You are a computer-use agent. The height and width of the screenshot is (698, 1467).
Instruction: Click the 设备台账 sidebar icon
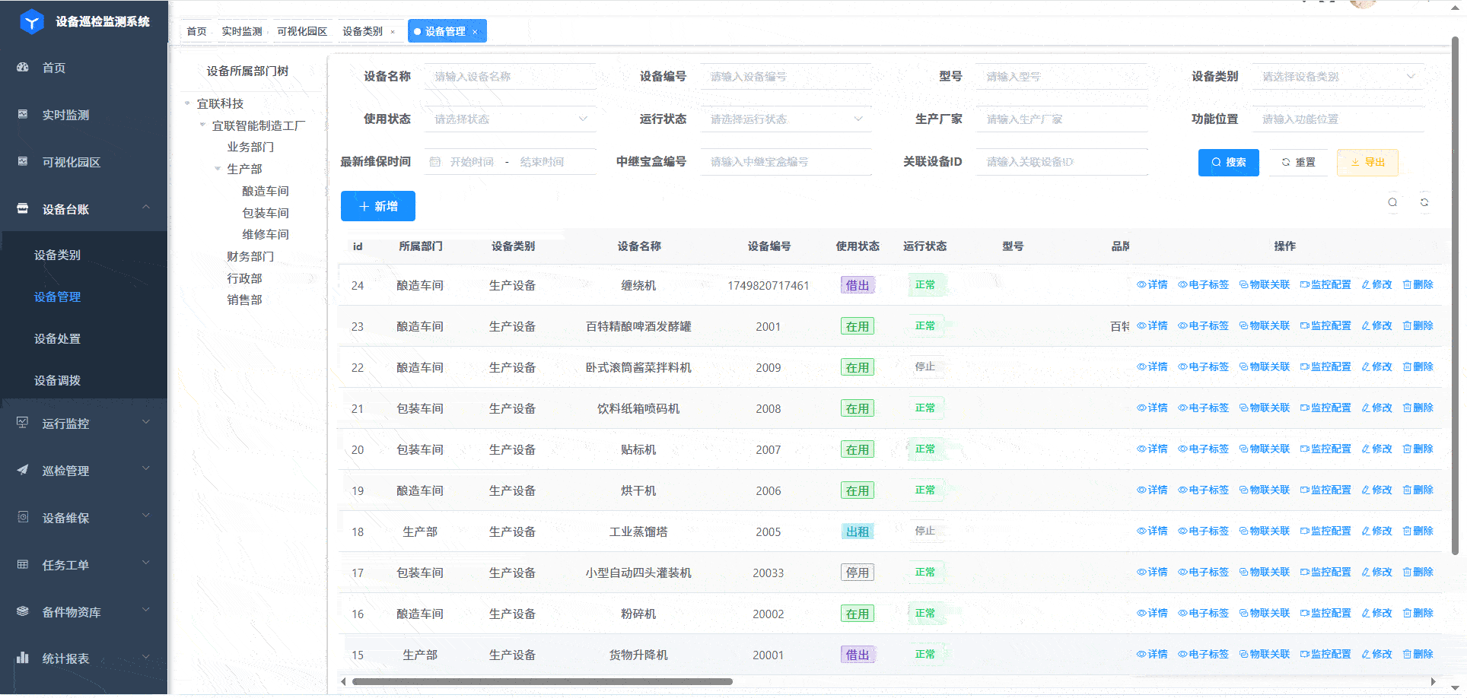[x=23, y=208]
